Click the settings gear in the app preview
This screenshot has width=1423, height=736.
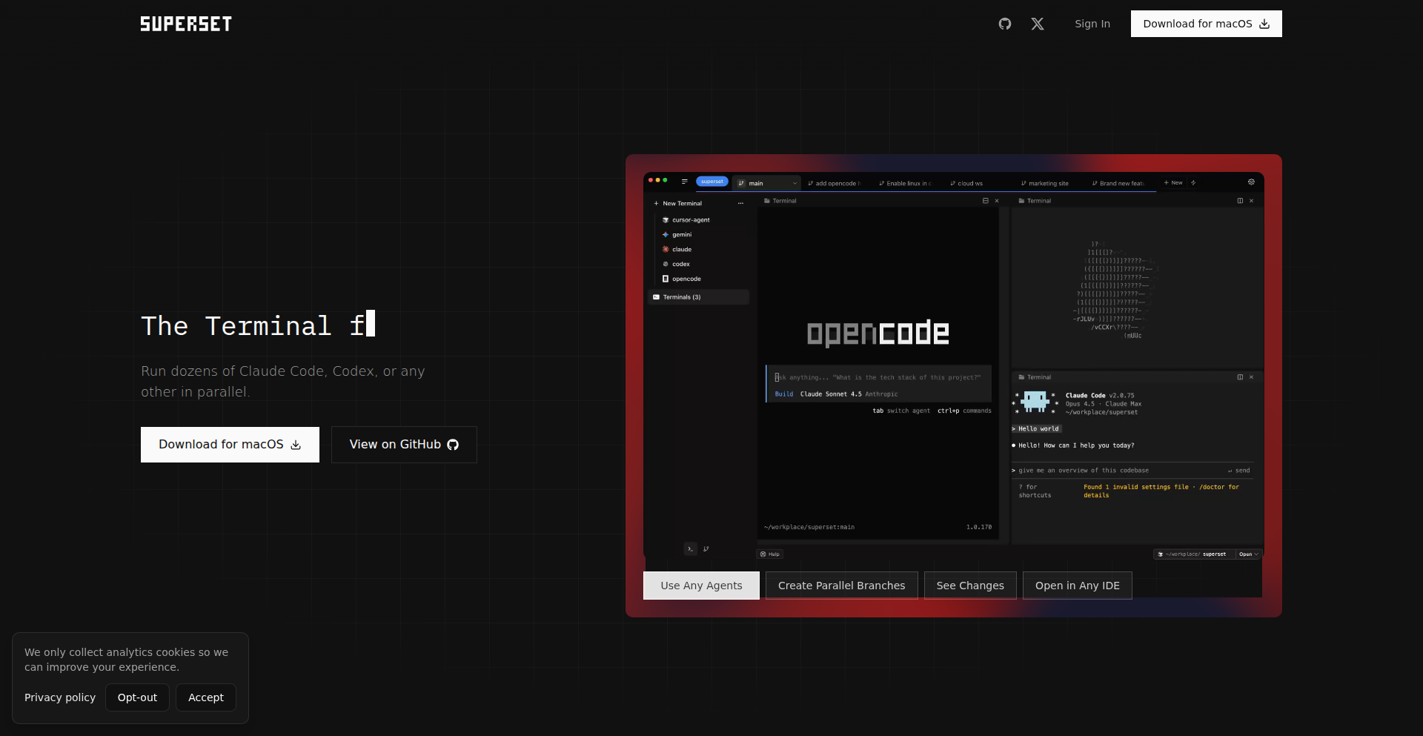pos(1251,182)
